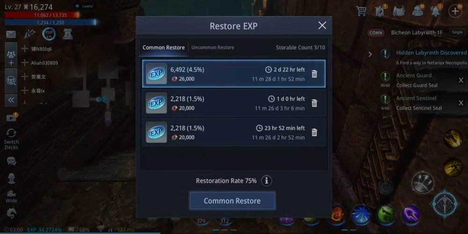Select the 1 d 0 hr EXP entry

(x=234, y=103)
